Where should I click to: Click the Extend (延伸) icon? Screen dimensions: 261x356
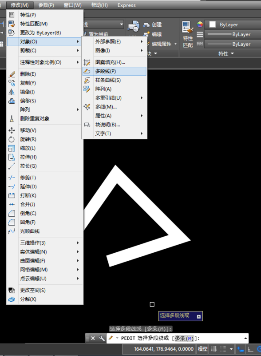[x=12, y=186]
